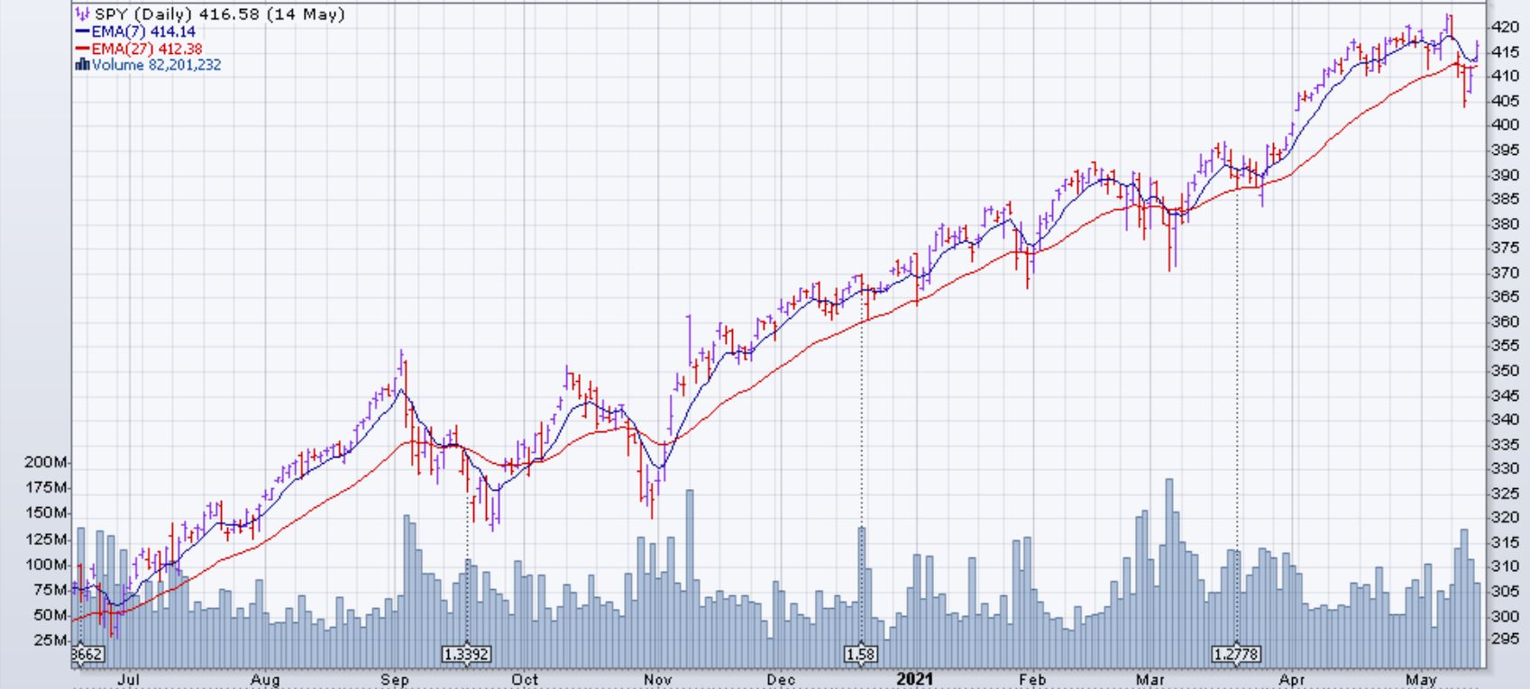Click the blue EMA(7) line marker in legend
The width and height of the screenshot is (1530, 689).
pos(83,32)
